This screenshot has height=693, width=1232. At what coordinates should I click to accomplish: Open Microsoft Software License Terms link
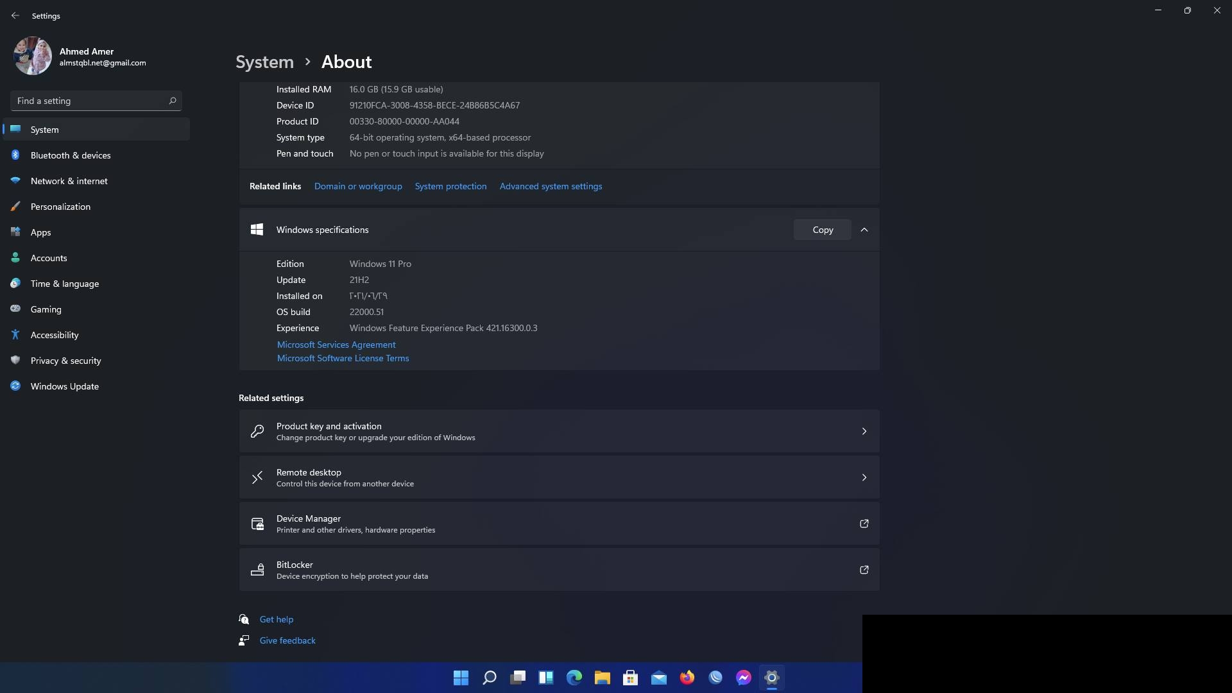click(x=343, y=358)
